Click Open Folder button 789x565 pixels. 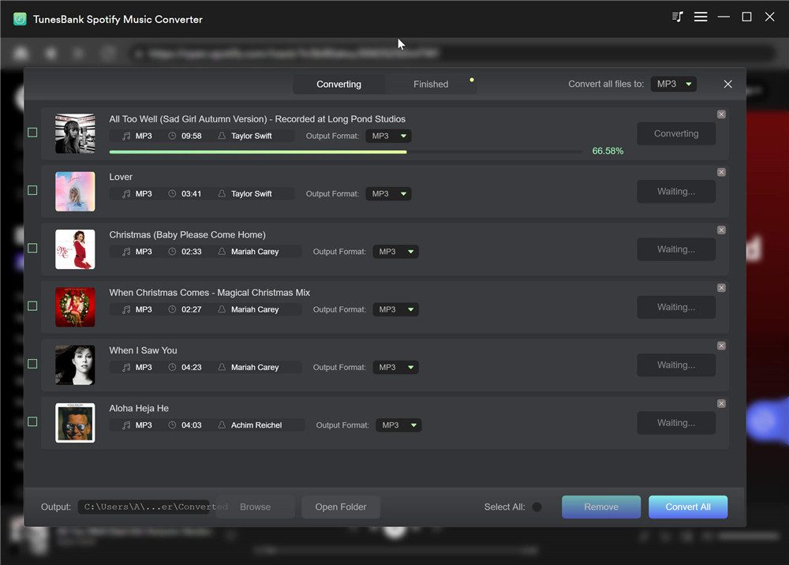pyautogui.click(x=341, y=507)
